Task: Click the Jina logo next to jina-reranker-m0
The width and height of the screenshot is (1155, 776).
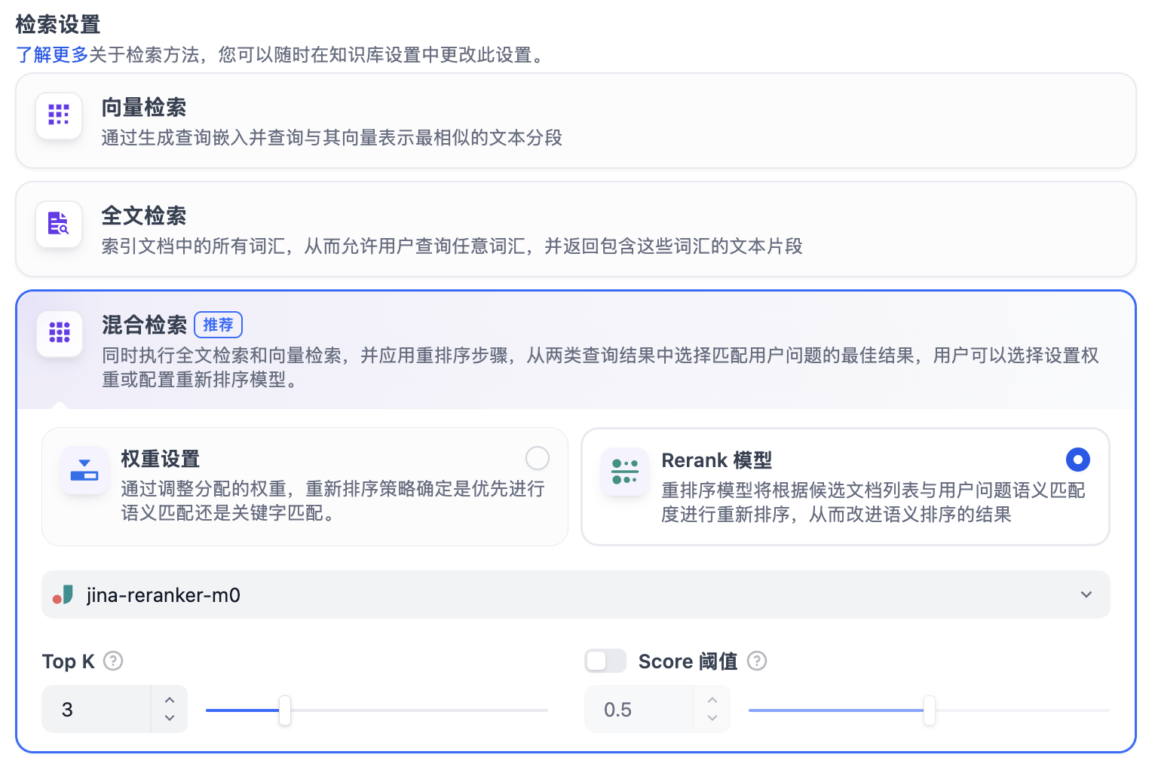Action: click(63, 594)
